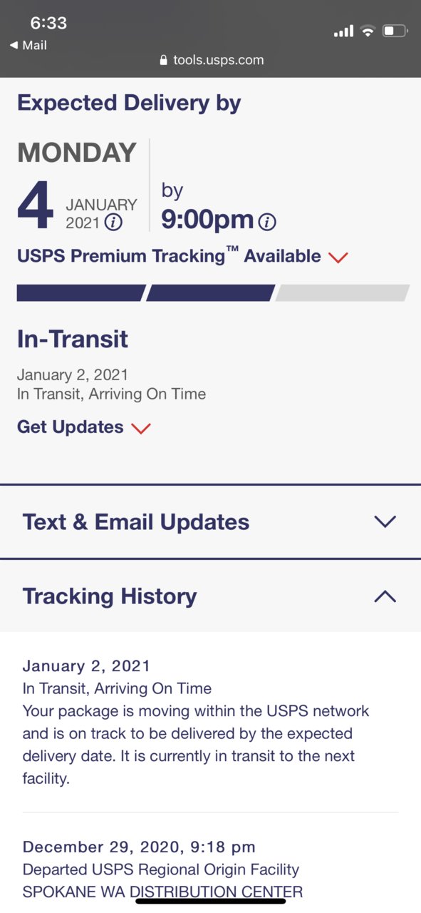The height and width of the screenshot is (913, 421).
Task: Expand the red arrow next to Get Updates
Action: click(x=141, y=428)
